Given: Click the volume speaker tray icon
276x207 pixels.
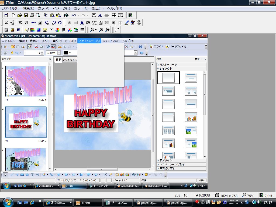Looking at the screenshot, I should click(x=259, y=202).
